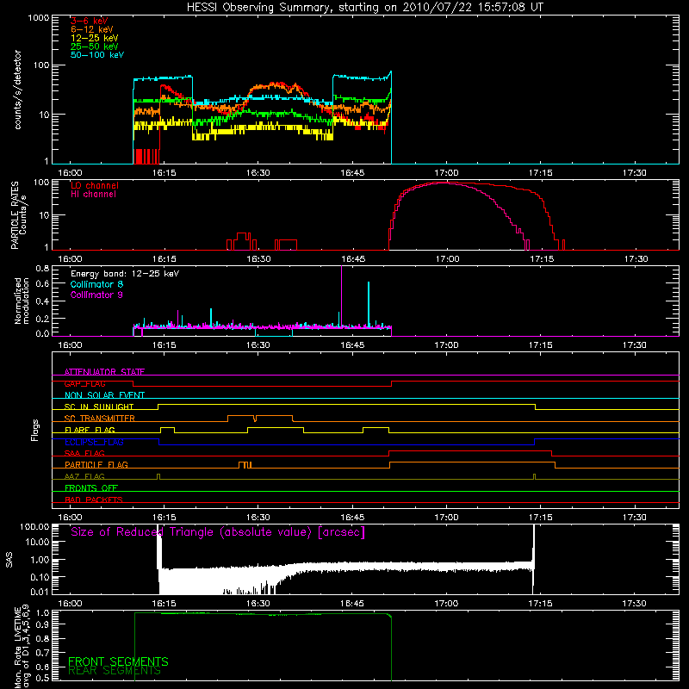Click the 17:30 tick on the counts plot
Viewport: 689px width, 689px height.
635,173
